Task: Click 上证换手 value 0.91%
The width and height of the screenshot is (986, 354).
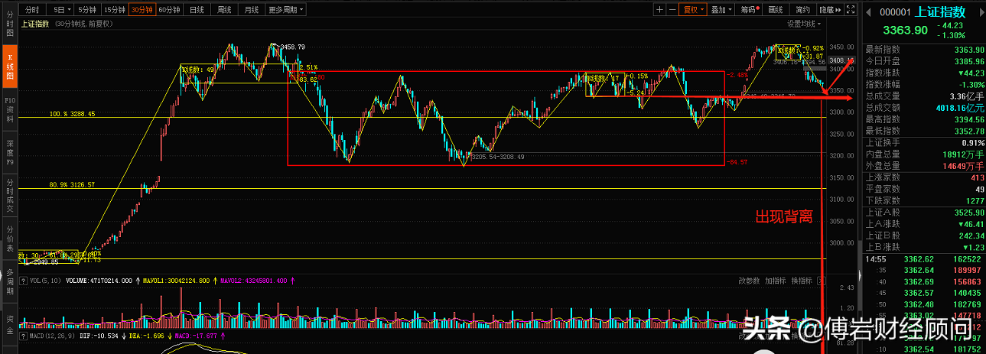Action: [972, 142]
